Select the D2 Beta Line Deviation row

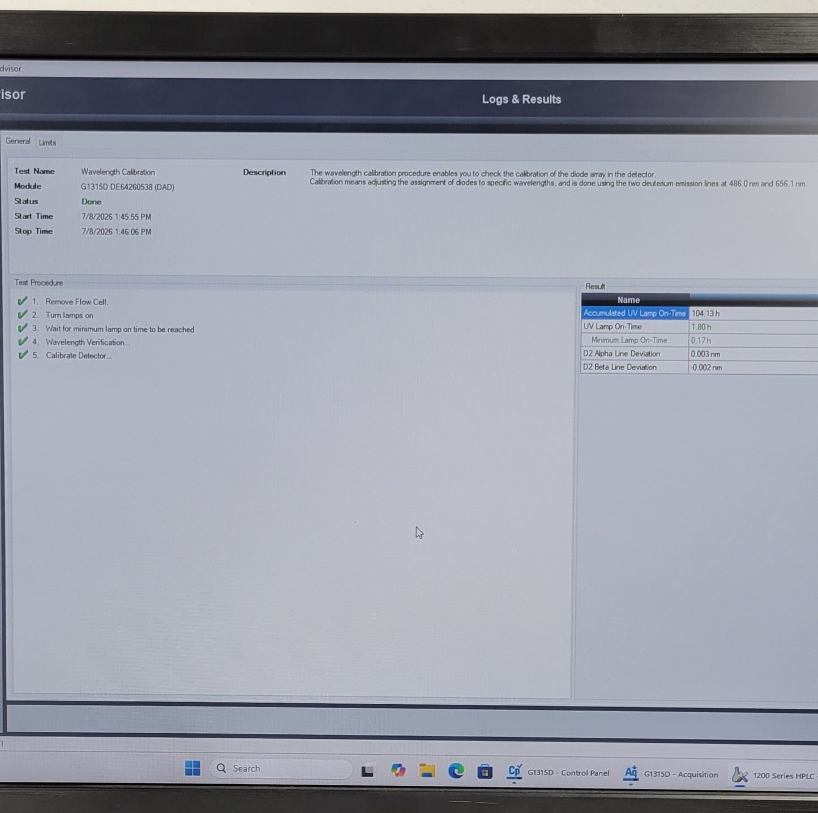699,367
